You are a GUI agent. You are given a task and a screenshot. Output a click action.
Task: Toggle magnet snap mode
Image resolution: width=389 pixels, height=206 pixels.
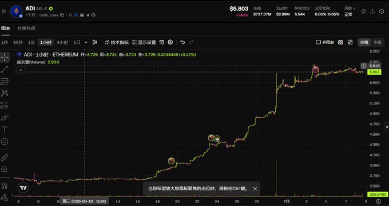(x=5, y=185)
